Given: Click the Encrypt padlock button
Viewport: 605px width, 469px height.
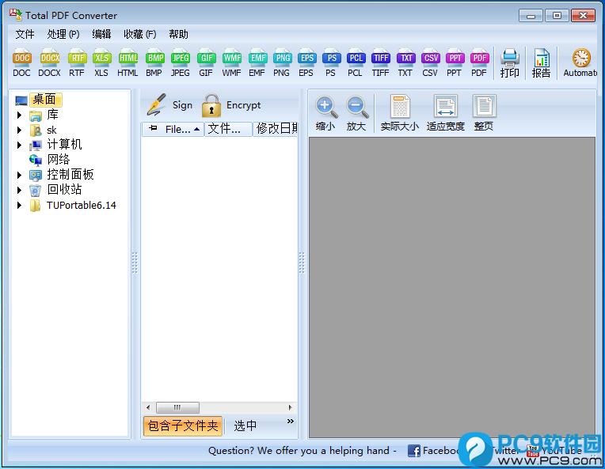Looking at the screenshot, I should coord(231,105).
